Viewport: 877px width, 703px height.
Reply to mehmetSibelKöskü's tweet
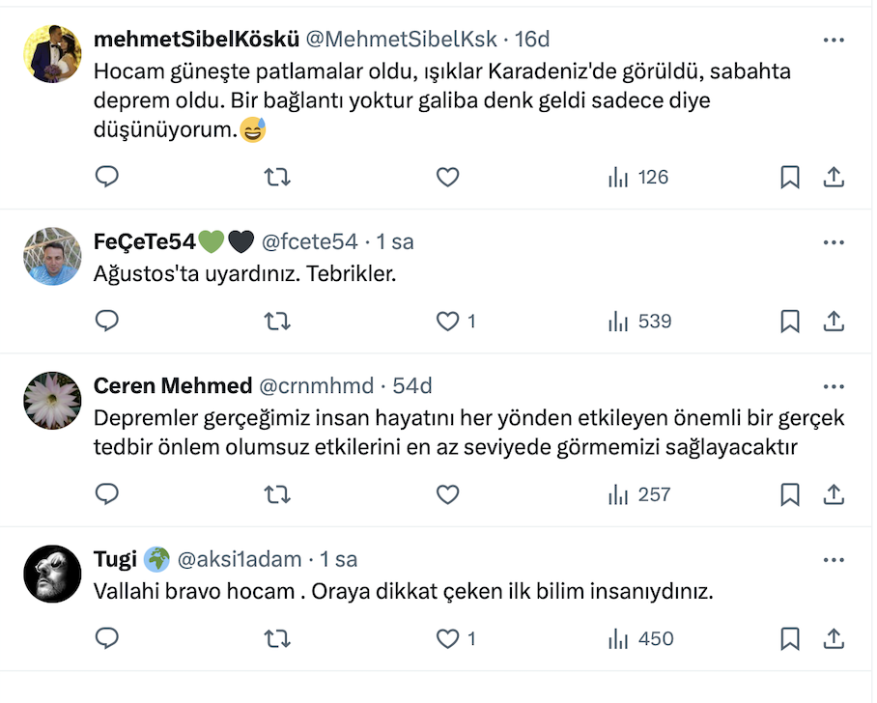[107, 177]
